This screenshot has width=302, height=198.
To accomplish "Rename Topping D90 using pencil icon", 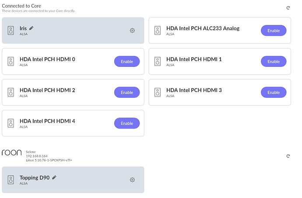I will click(x=54, y=177).
